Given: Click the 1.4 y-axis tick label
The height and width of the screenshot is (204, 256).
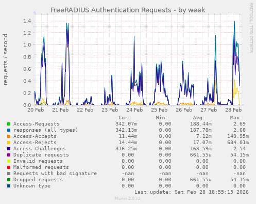Looking at the screenshot, I should point(27,21).
